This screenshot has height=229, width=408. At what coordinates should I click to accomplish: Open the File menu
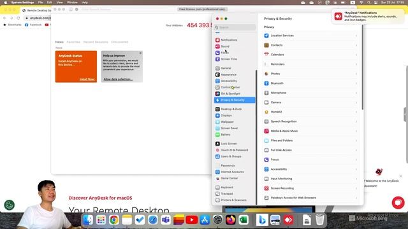pos(40,3)
